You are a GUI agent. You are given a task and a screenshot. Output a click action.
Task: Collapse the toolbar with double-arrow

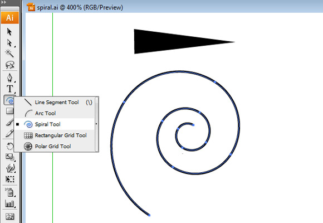tap(3, 2)
